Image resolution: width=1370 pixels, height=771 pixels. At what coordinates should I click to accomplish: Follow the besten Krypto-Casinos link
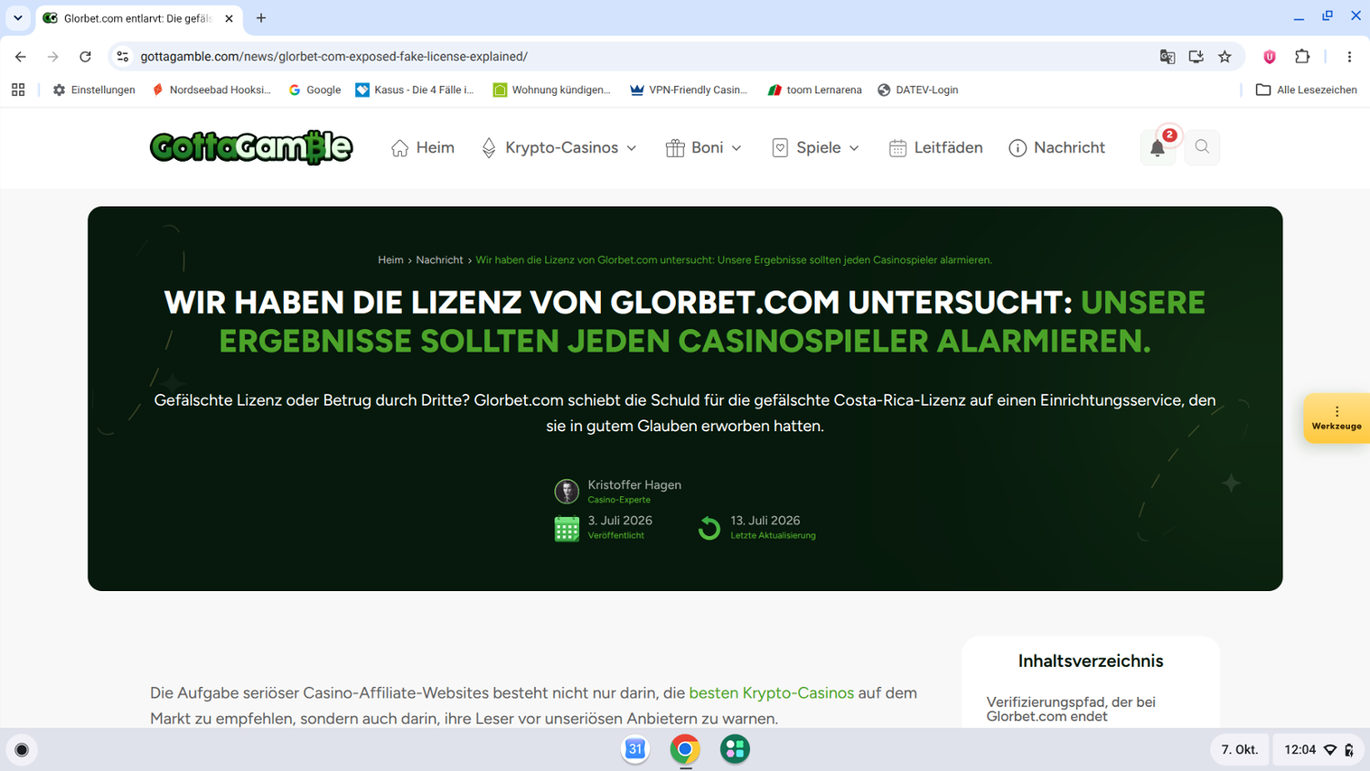point(771,692)
